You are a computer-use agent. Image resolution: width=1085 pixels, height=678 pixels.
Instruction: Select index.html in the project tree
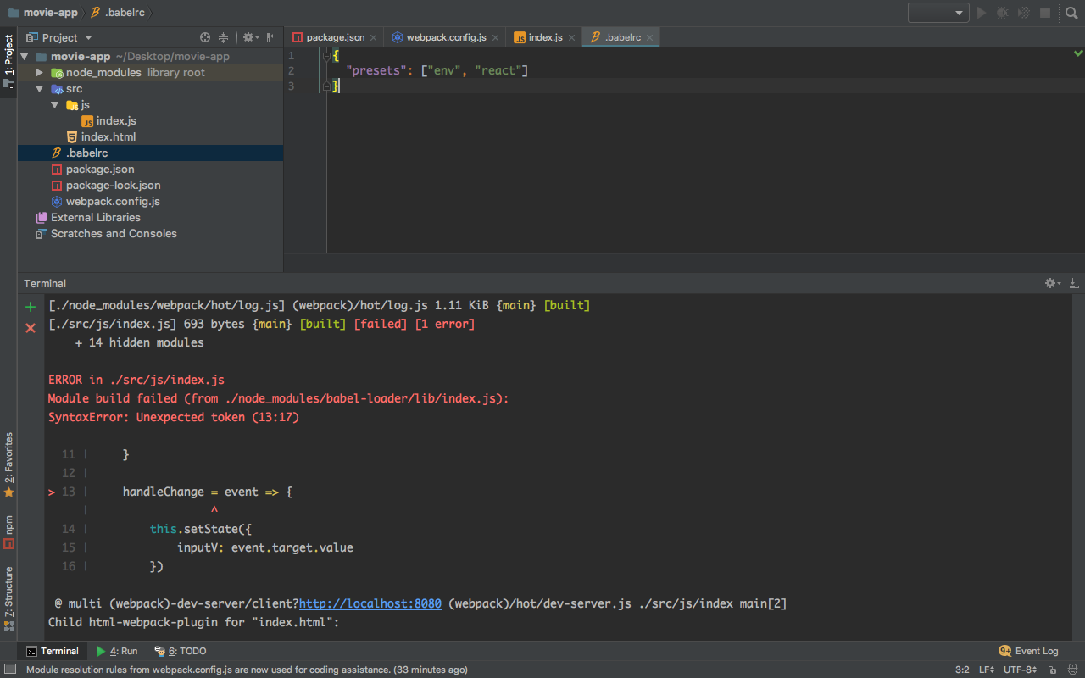(108, 137)
